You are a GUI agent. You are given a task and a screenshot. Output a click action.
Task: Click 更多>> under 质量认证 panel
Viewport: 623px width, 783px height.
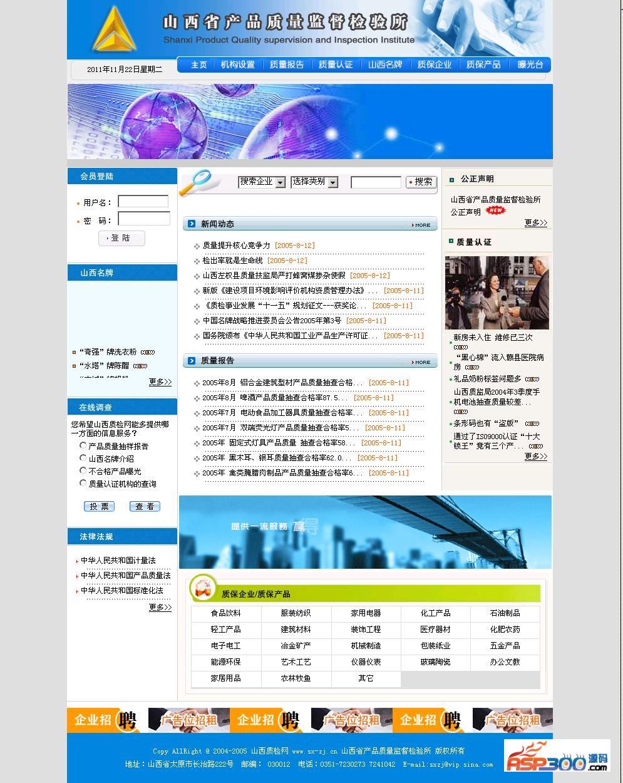pyautogui.click(x=536, y=456)
